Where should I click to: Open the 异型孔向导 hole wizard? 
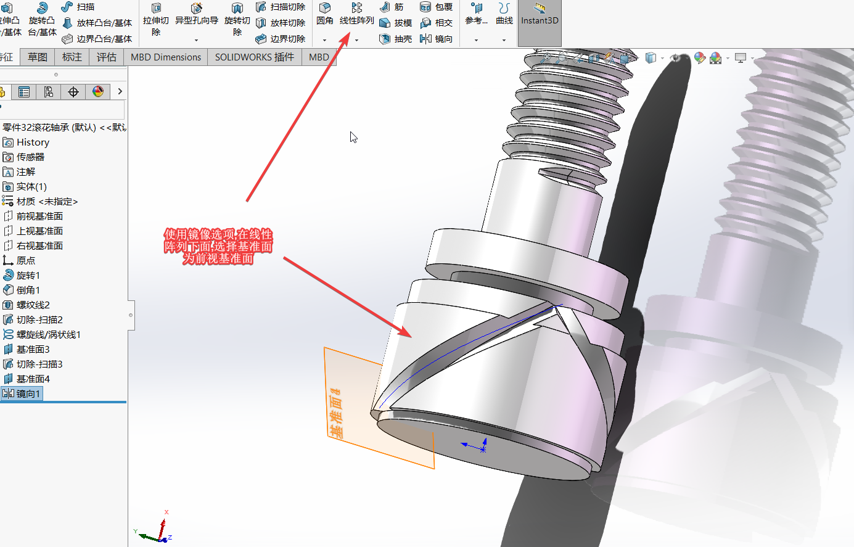click(197, 15)
